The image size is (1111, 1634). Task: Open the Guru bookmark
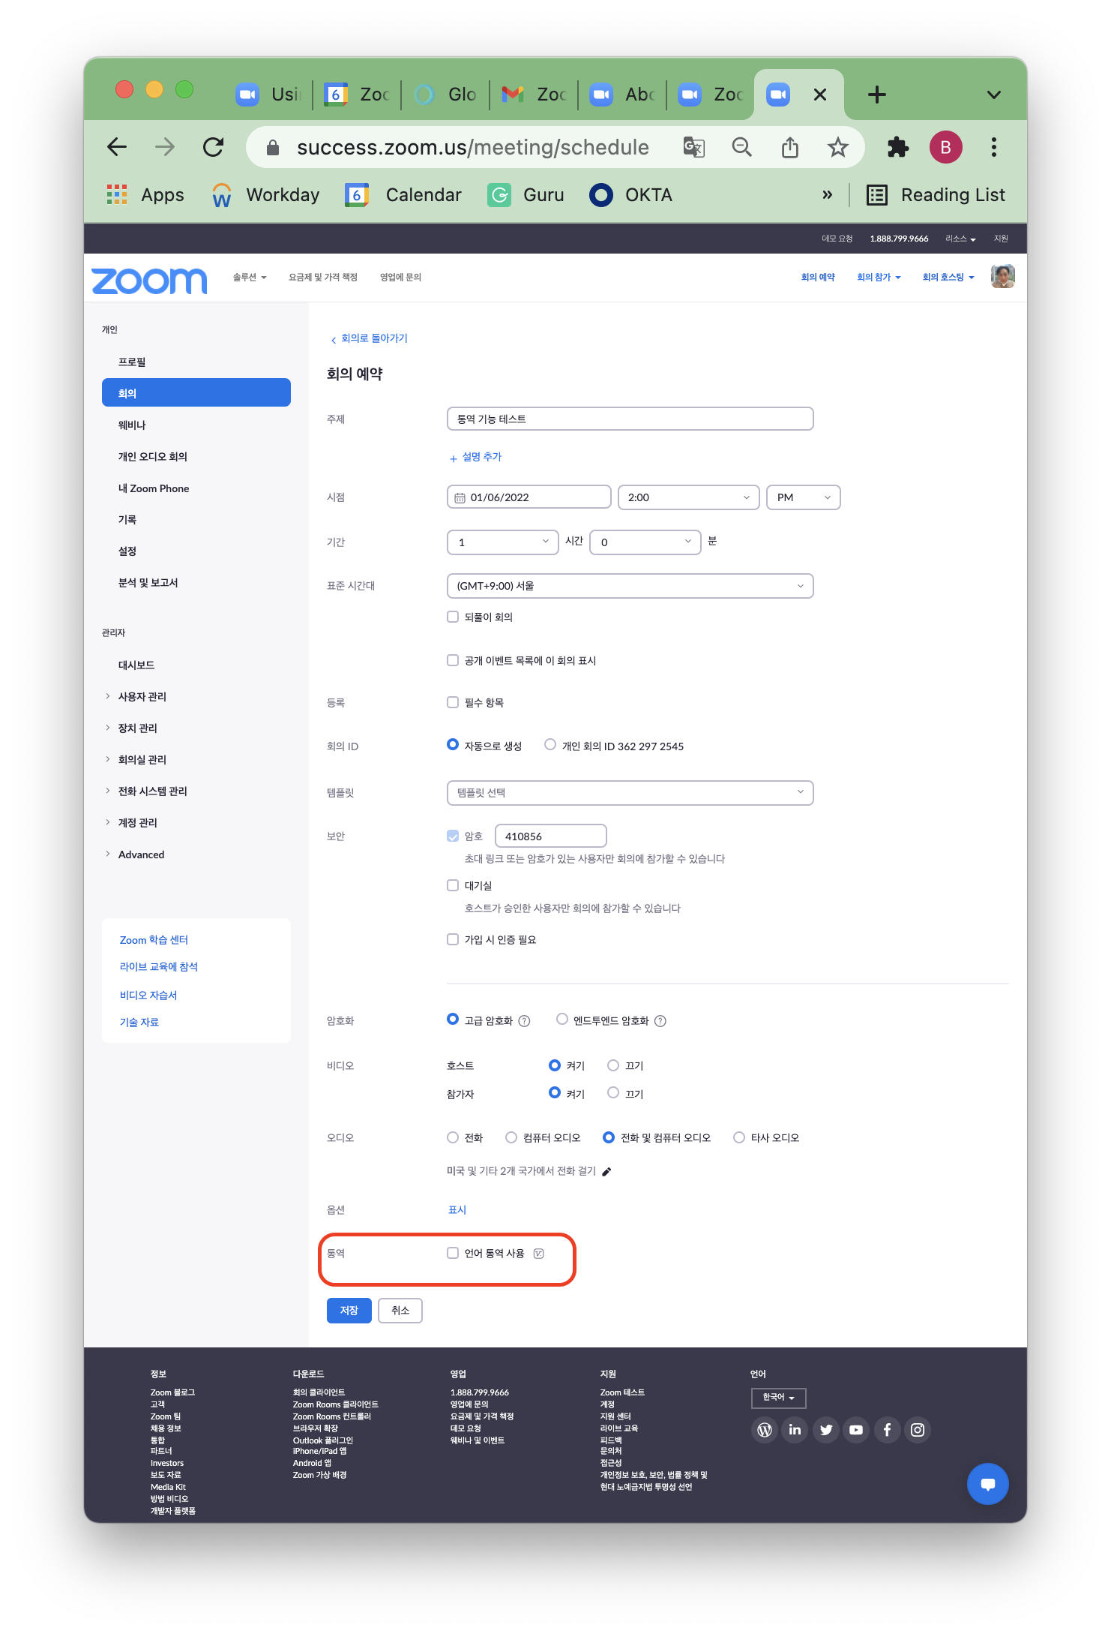click(x=526, y=195)
